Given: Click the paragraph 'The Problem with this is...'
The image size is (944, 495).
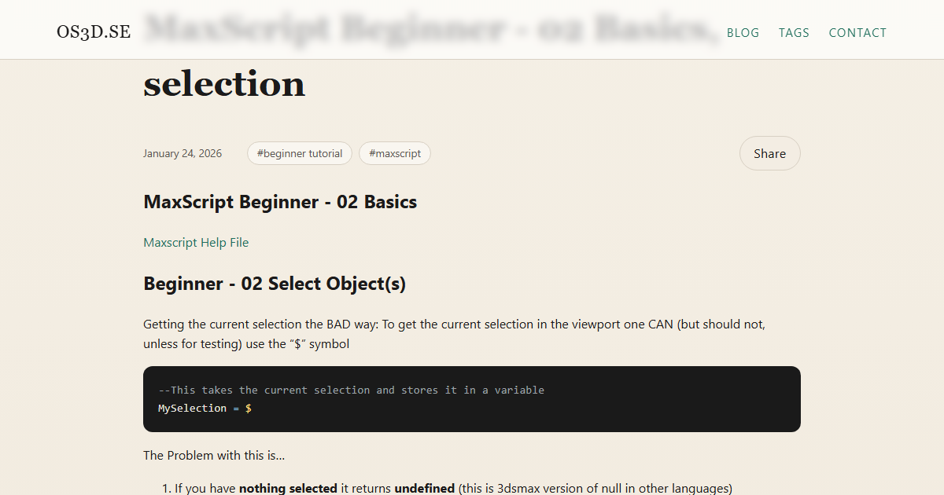Looking at the screenshot, I should pos(214,455).
